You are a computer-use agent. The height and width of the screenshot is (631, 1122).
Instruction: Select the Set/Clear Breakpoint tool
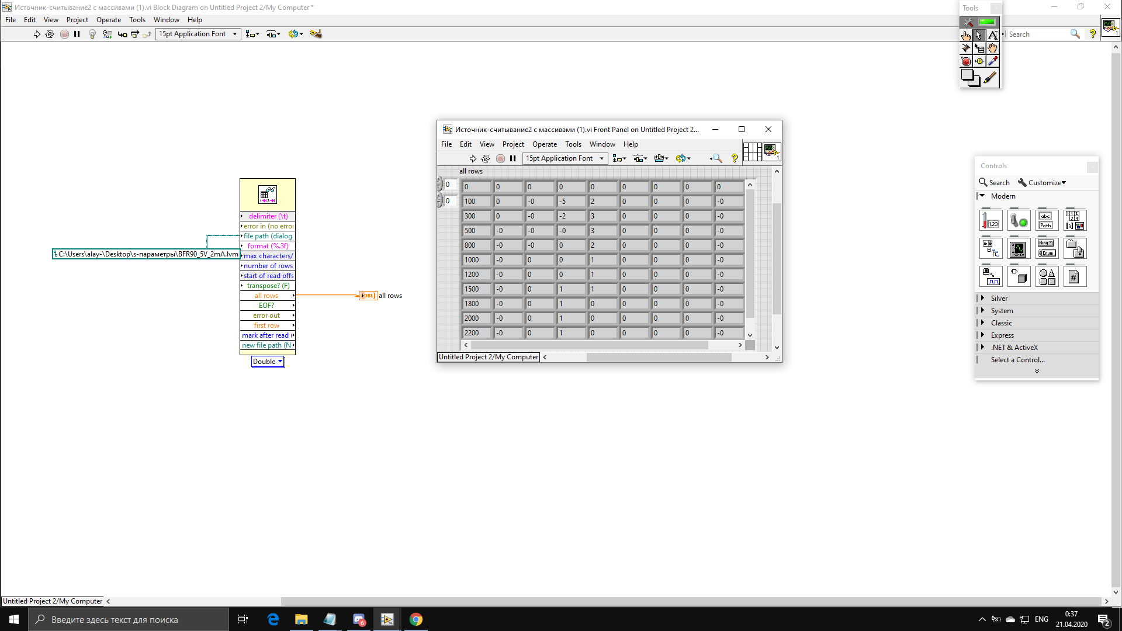967,61
